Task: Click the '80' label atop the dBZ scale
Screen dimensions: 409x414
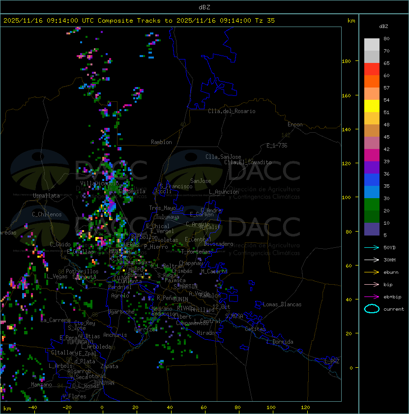Action: tap(386, 39)
